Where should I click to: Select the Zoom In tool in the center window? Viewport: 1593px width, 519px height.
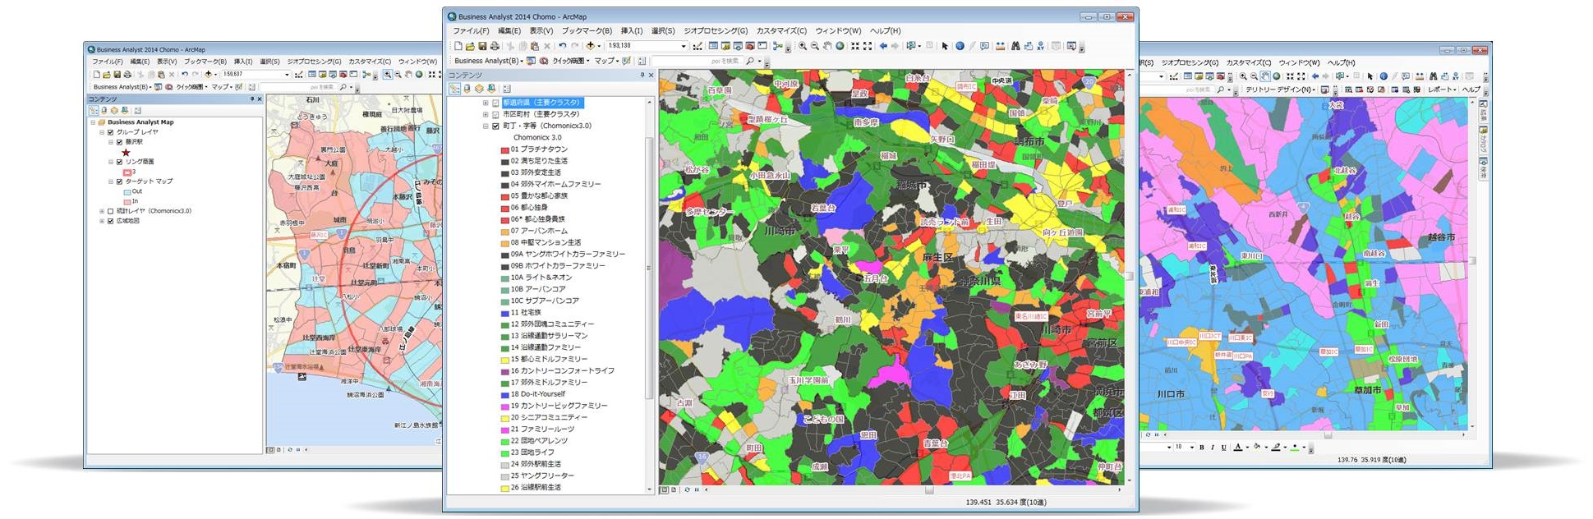coord(803,46)
